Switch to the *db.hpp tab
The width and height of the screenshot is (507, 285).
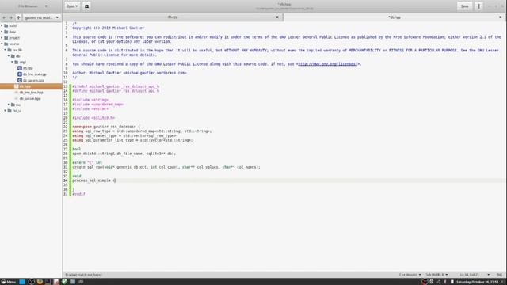coord(395,17)
